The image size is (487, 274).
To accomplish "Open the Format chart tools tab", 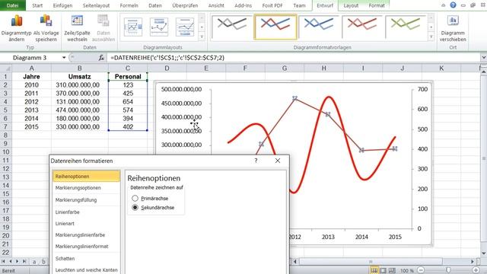I will [x=377, y=5].
